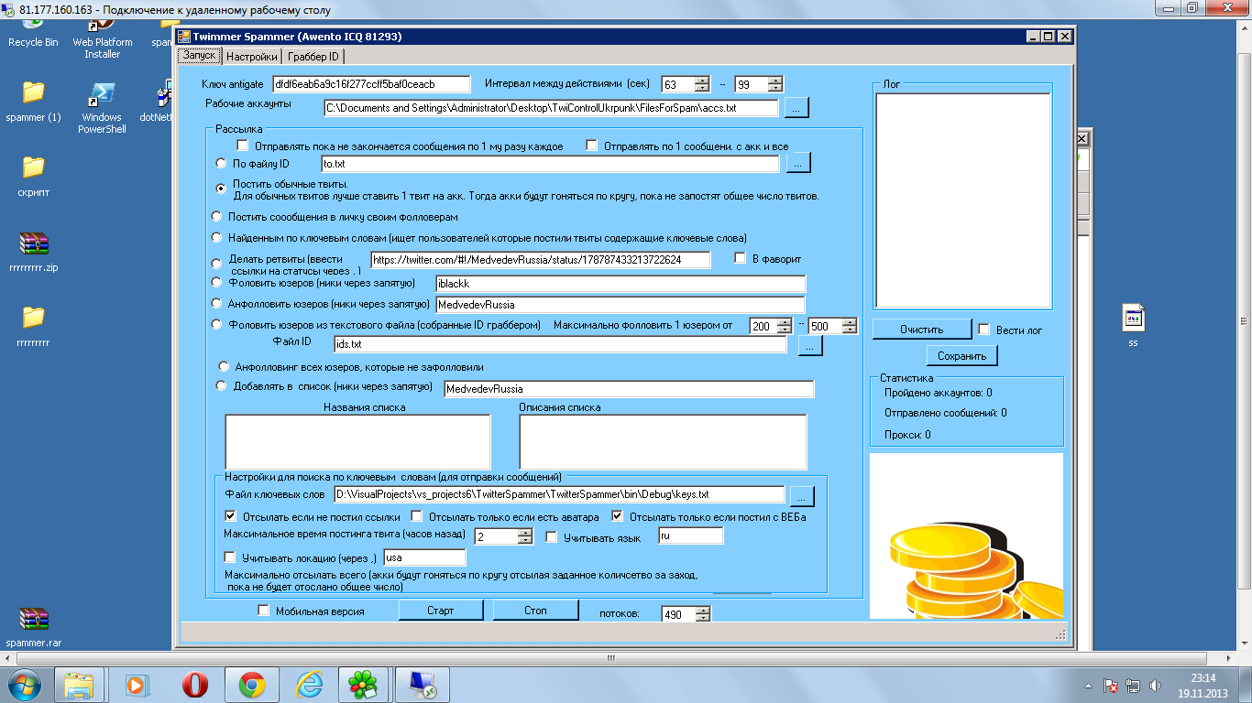Open the spammer (1) folder icon

click(x=33, y=102)
